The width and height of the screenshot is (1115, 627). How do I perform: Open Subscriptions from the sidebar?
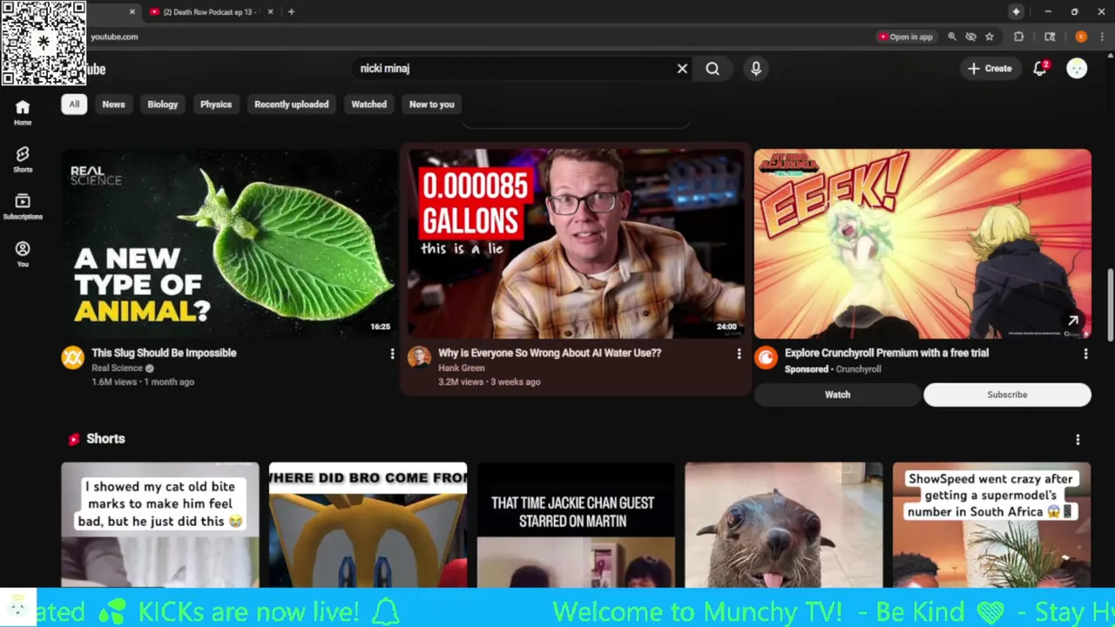pos(23,206)
